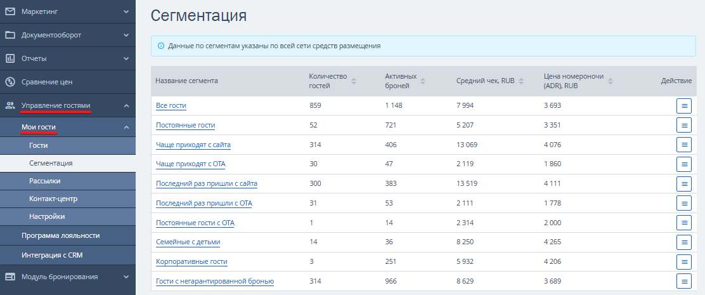This screenshot has width=705, height=295.
Task: Click ADR value 2 000
Action: [552, 223]
